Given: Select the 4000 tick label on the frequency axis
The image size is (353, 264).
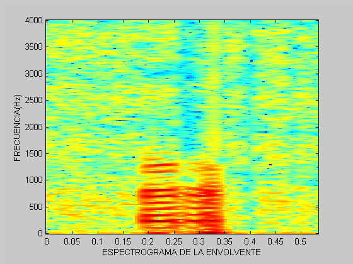Looking at the screenshot, I should click(34, 21).
